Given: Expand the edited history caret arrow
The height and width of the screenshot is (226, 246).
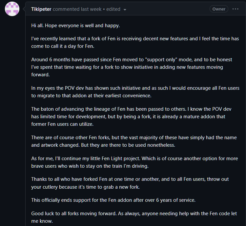Looking at the screenshot, I should pos(125,10).
